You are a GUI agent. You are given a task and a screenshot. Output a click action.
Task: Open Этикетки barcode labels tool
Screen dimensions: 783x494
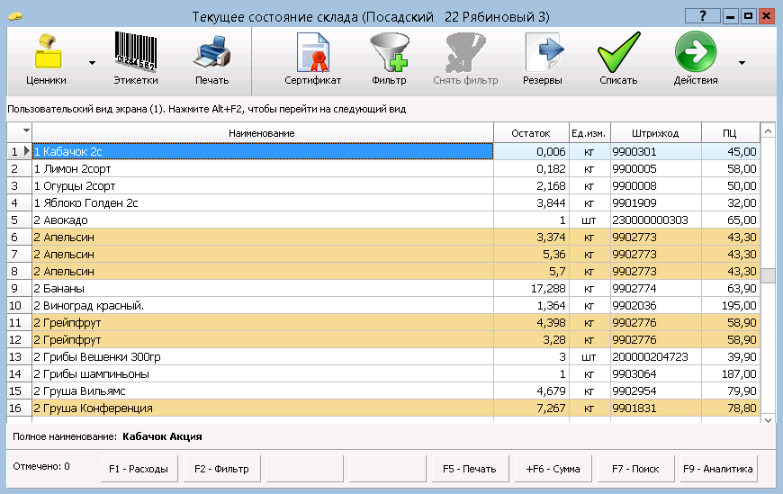tap(136, 59)
